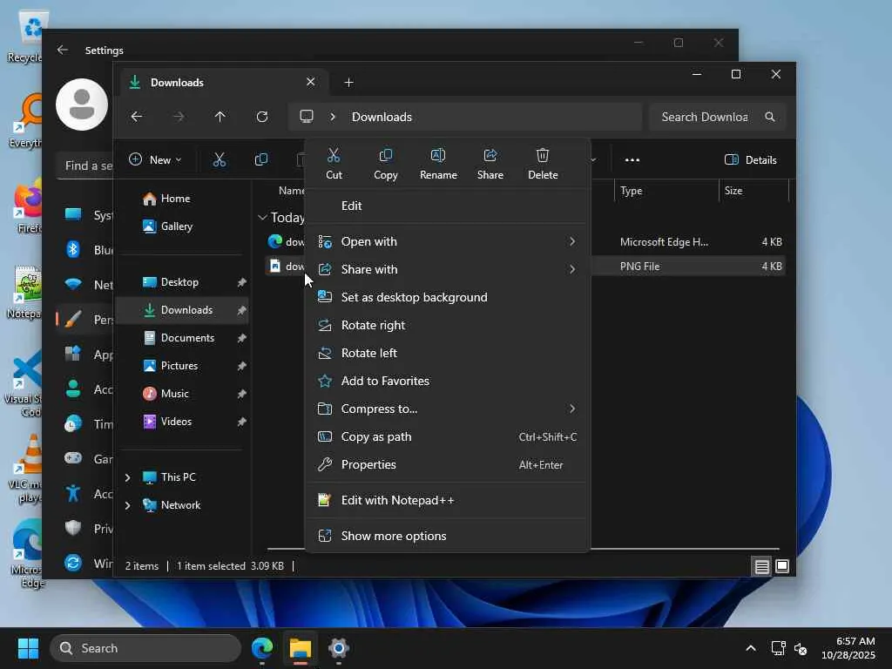Click the 'PNG File' type cell
This screenshot has width=892, height=669.
tap(640, 267)
